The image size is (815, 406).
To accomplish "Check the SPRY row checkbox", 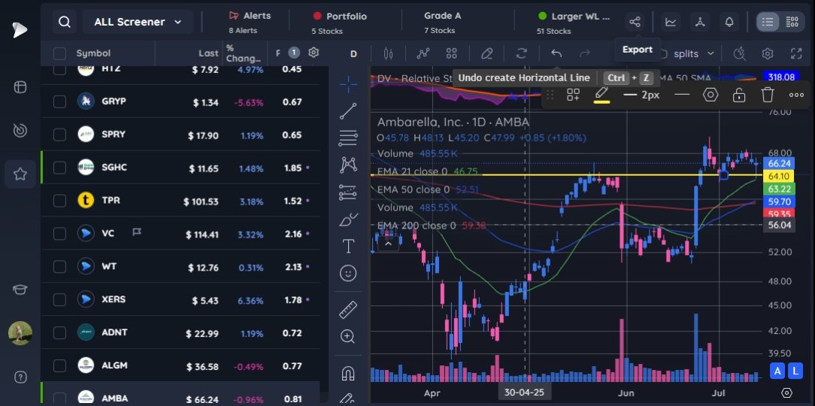I will tap(60, 135).
